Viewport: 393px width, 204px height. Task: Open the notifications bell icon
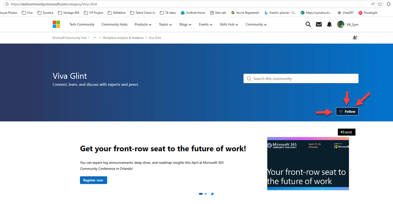[x=329, y=24]
